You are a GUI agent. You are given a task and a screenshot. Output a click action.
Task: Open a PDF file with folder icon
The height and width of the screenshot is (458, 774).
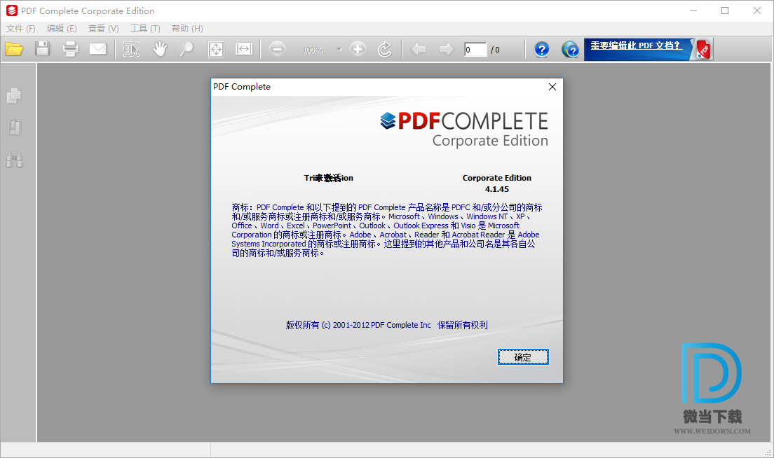tap(14, 49)
